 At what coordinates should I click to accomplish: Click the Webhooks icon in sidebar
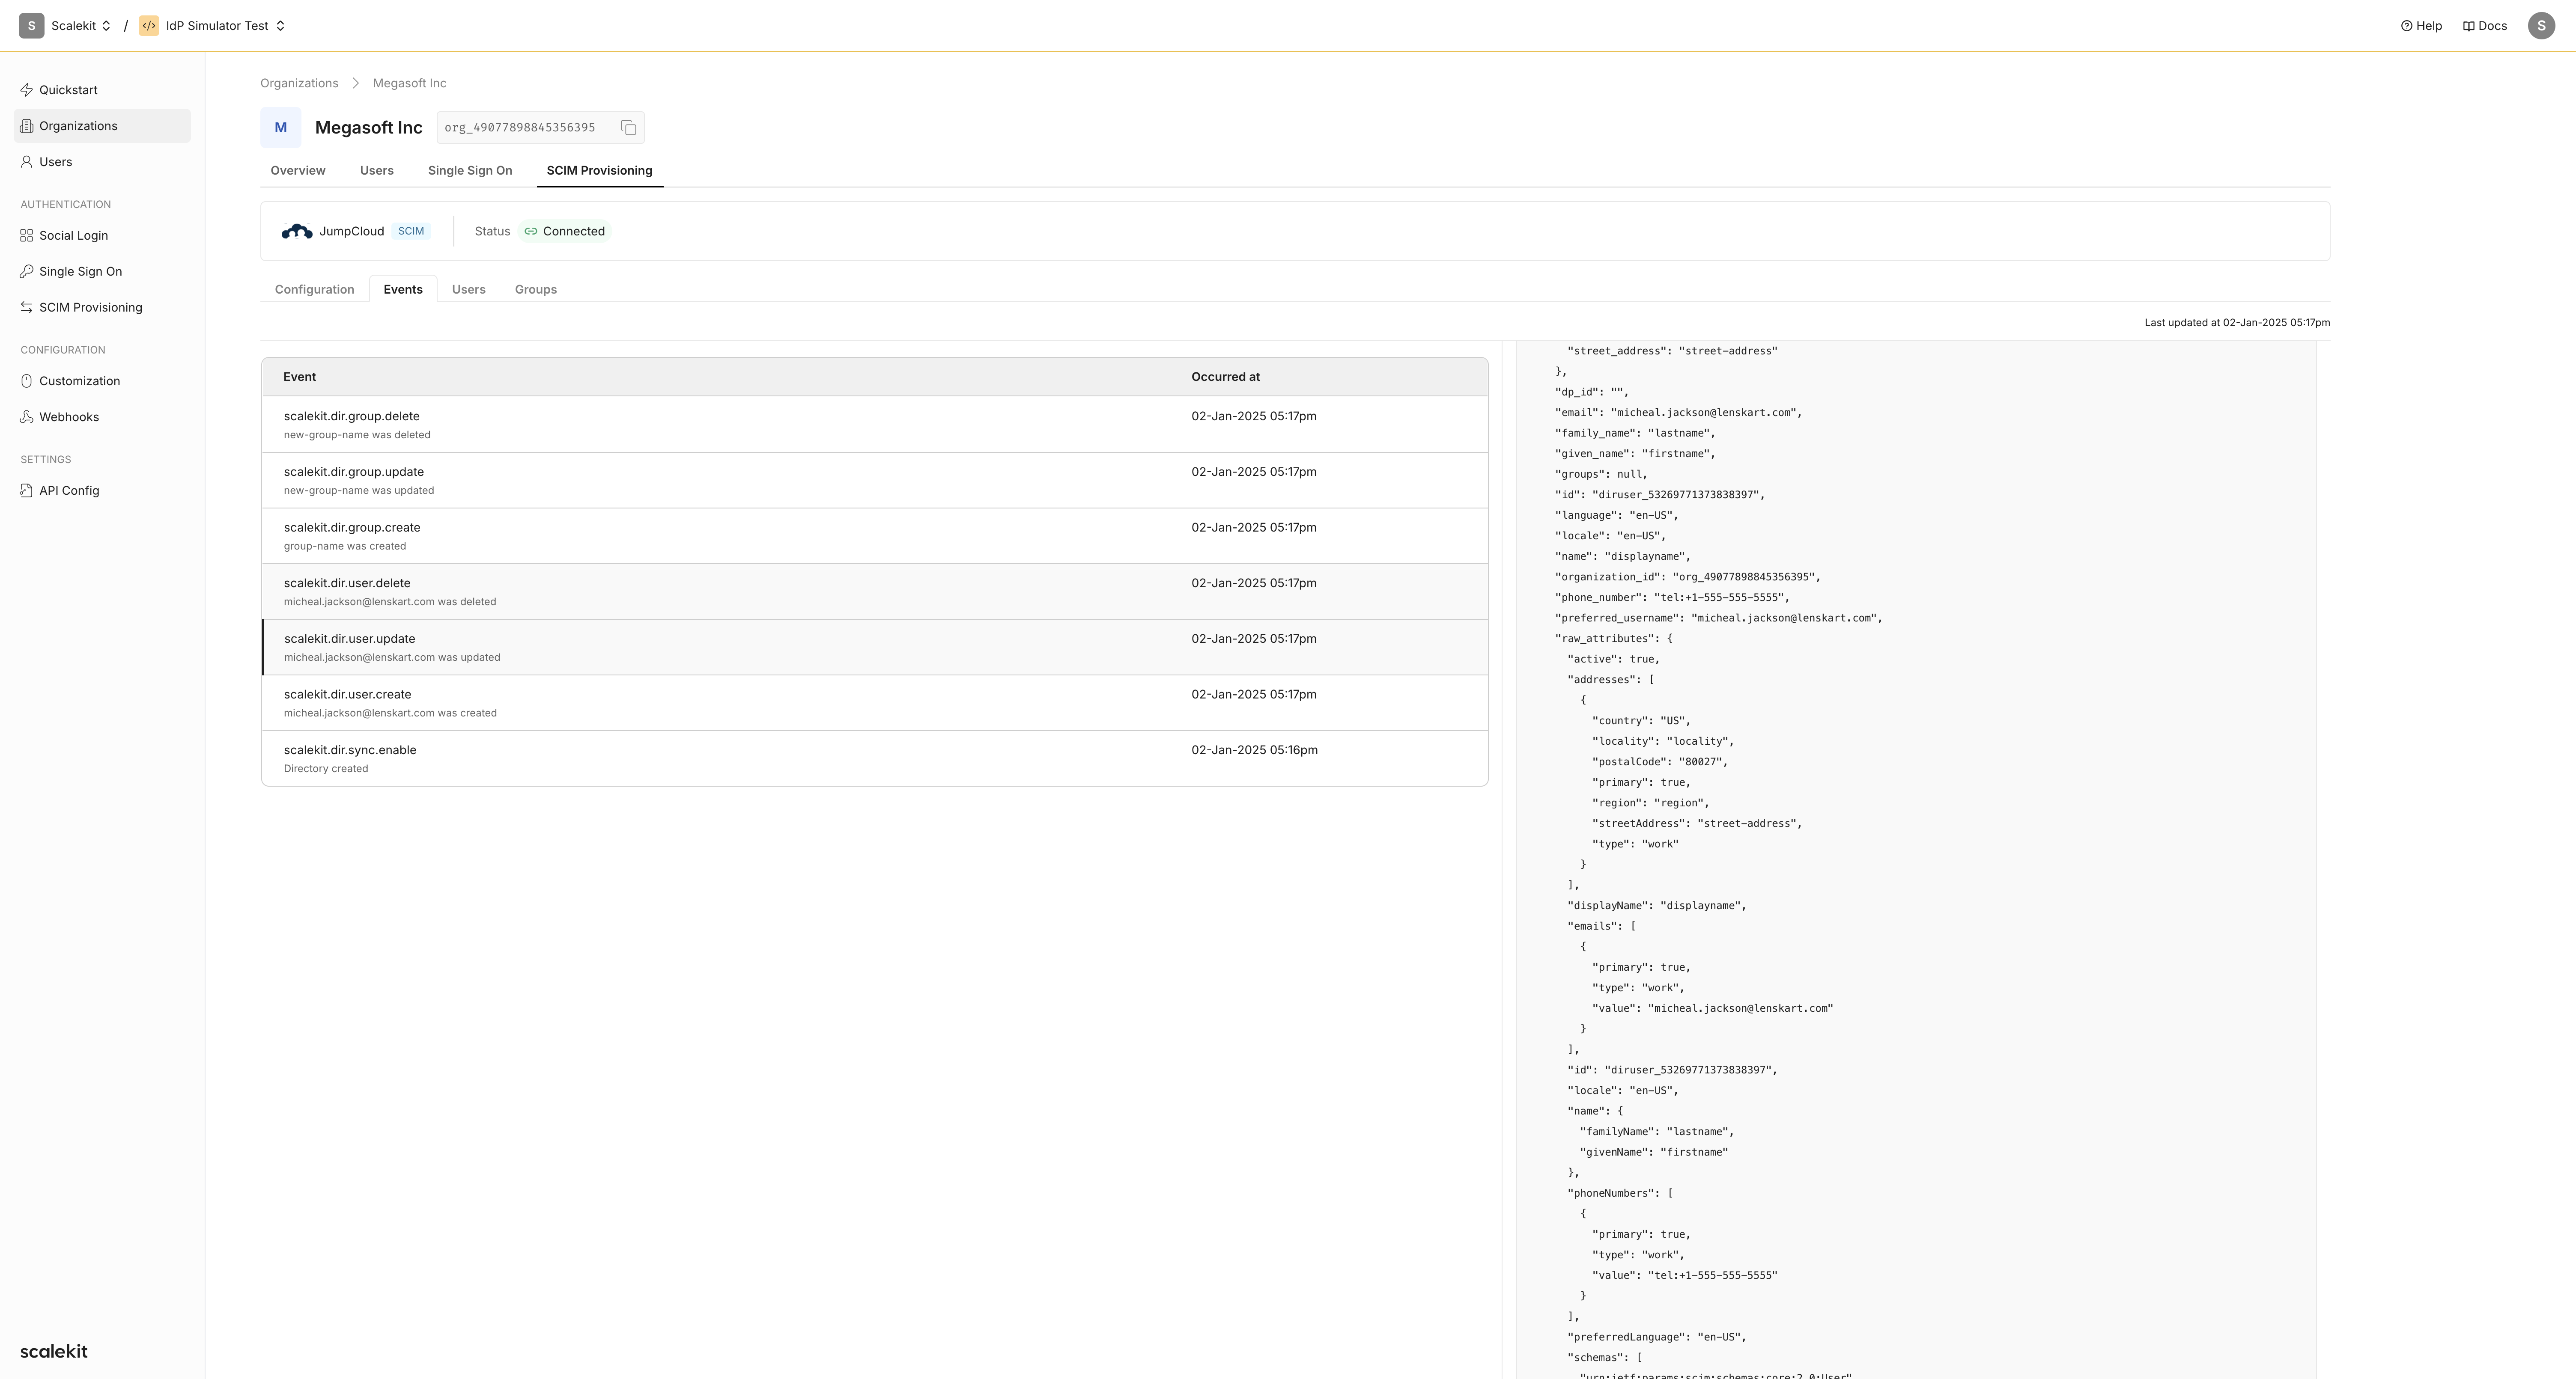click(x=27, y=417)
